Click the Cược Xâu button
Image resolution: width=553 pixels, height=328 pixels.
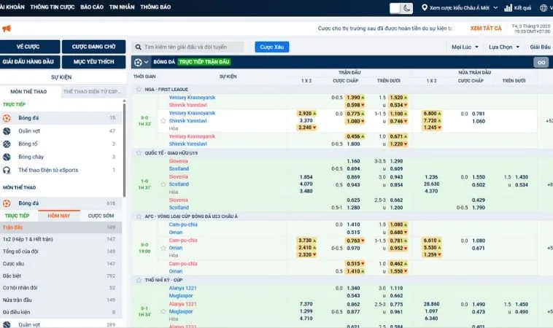click(271, 47)
